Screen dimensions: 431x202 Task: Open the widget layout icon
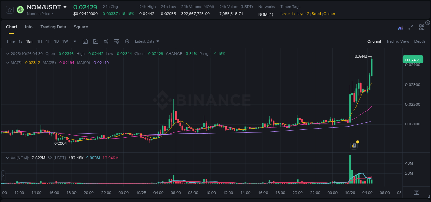(422, 27)
